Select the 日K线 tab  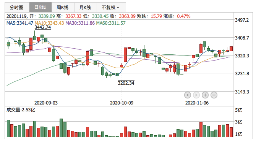(41, 7)
